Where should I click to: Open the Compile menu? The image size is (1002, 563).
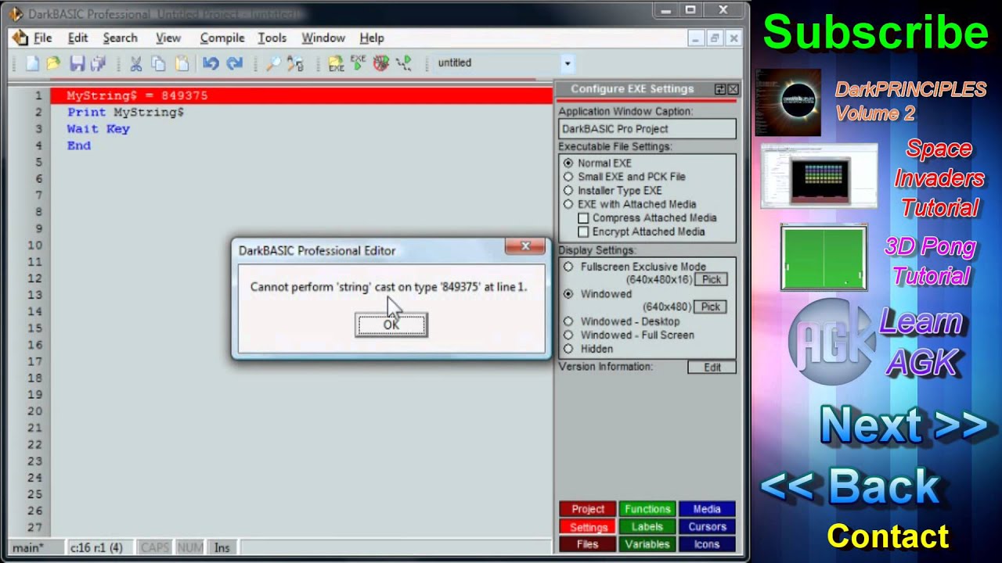pyautogui.click(x=222, y=38)
